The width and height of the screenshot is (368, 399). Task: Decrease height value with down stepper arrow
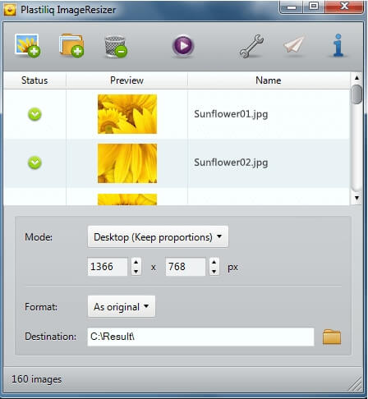pos(214,272)
